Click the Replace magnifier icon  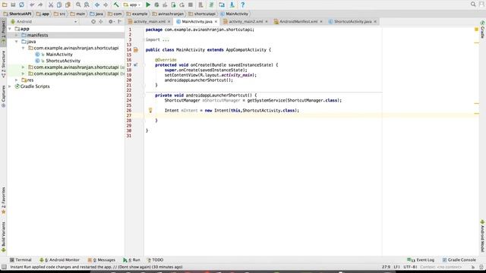[87, 5]
